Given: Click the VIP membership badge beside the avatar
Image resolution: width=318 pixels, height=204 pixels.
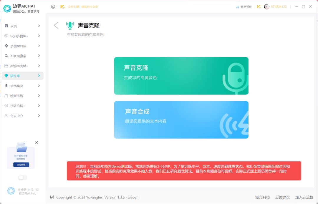Looking at the screenshot, I should click(x=258, y=6).
